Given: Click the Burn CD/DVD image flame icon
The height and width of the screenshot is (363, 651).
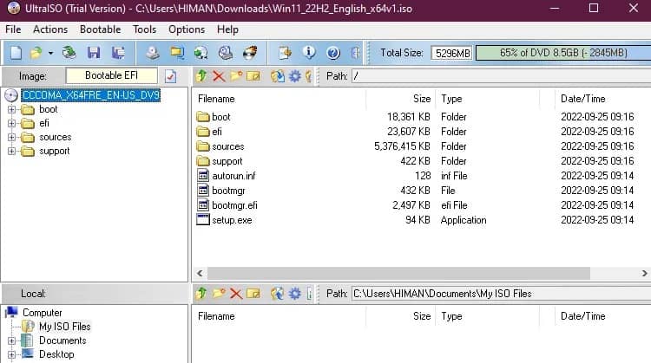Looking at the screenshot, I should (x=250, y=53).
